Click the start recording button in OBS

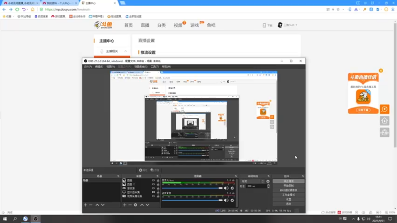coord(288,185)
